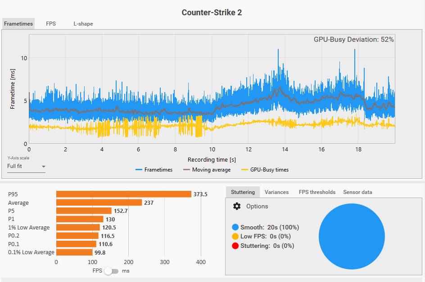Viewport: 425px width, 282px height.
Task: Open the Y-Axis scale dropdown
Action: tap(26, 167)
